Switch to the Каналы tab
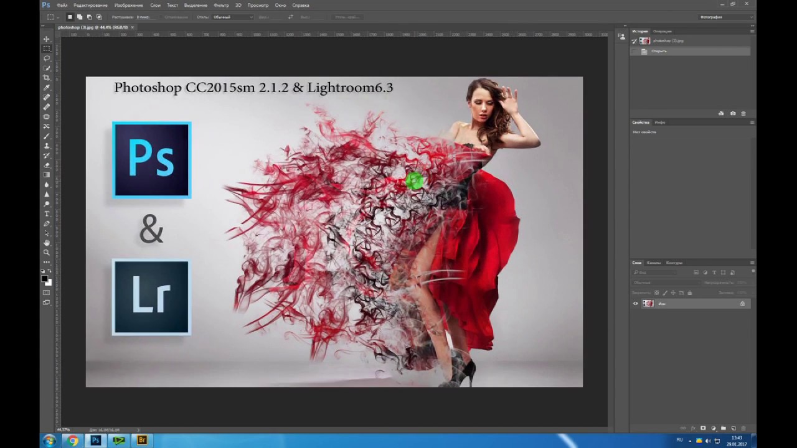Image resolution: width=797 pixels, height=448 pixels. [x=654, y=263]
